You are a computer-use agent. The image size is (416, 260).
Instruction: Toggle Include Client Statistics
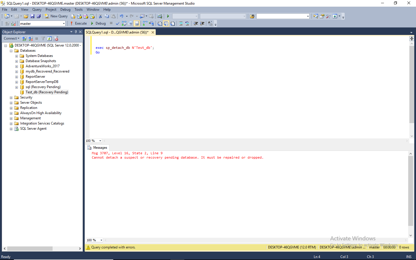pyautogui.click(x=151, y=23)
